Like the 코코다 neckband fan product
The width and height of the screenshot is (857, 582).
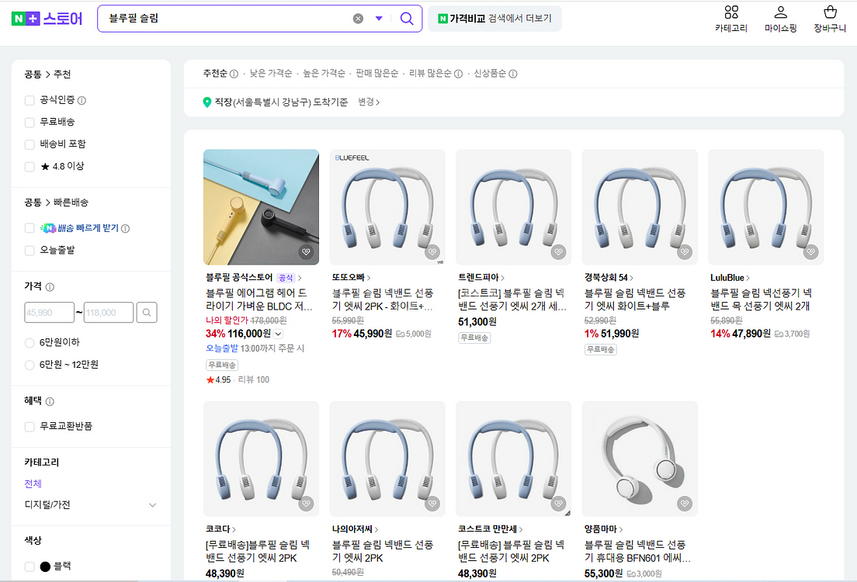pos(306,504)
